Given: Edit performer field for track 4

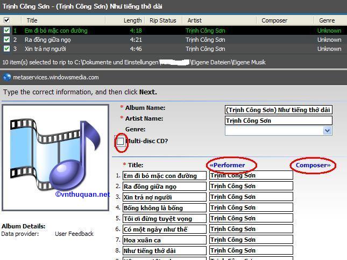Looking at the screenshot, I should coord(251,207).
